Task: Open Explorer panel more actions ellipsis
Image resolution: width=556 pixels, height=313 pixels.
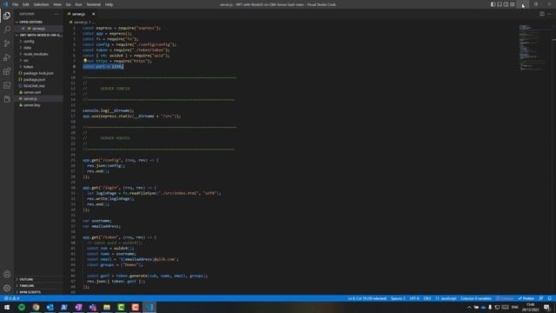Action: coord(56,14)
